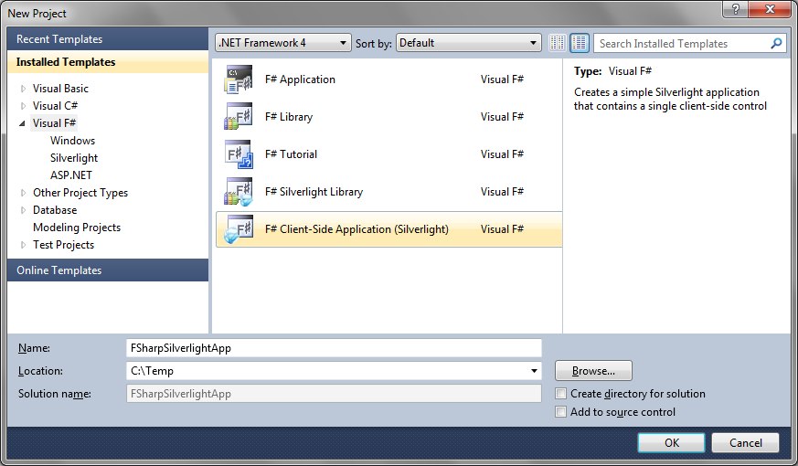Select the Database tree item
798x466 pixels.
[55, 210]
